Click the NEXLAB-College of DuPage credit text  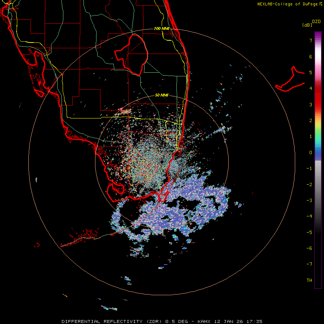[287, 4]
